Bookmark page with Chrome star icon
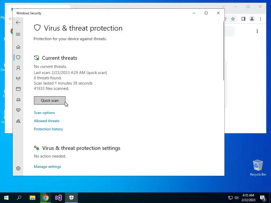 coord(233,19)
